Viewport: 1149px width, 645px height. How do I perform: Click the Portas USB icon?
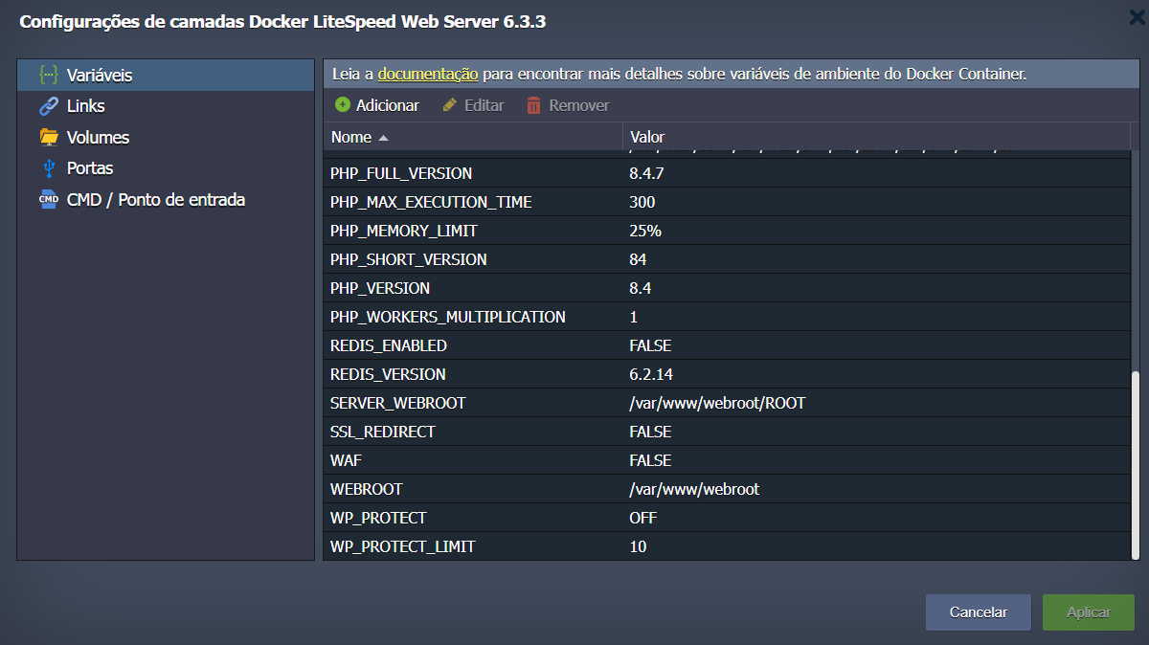[48, 168]
